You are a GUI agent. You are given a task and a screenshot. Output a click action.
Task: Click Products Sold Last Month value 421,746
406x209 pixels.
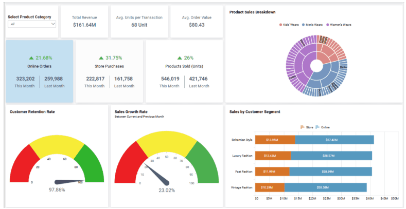pos(198,79)
